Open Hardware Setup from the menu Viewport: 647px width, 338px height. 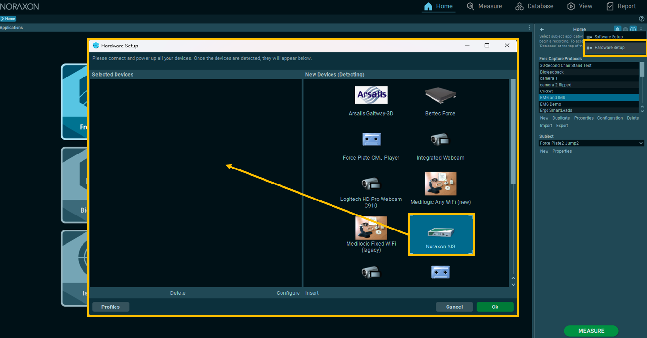609,48
